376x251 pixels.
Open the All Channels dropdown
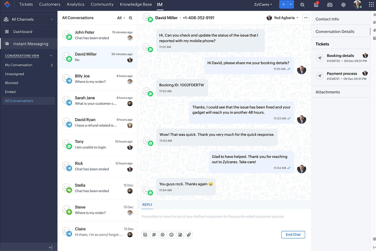pos(28,19)
